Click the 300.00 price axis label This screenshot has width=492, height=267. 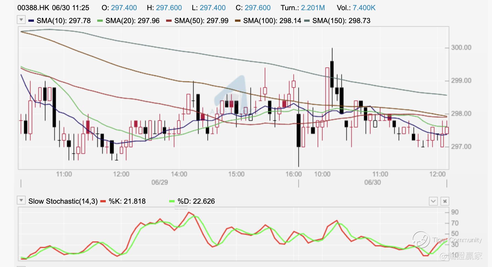point(461,48)
